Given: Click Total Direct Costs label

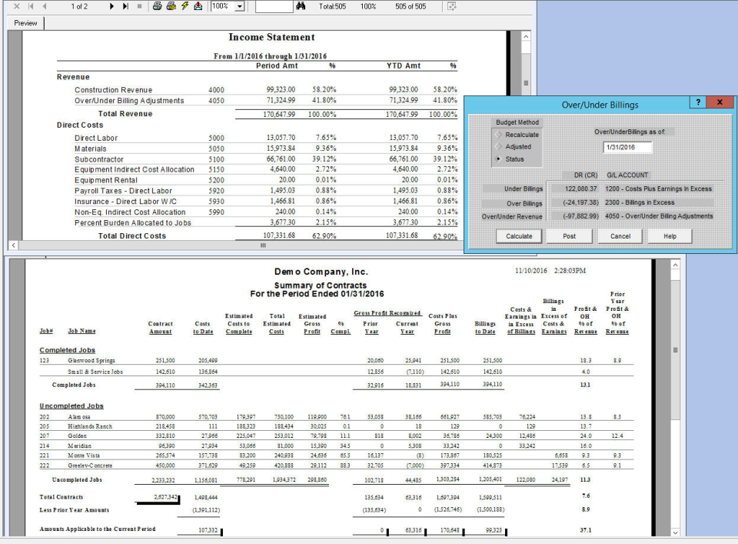Looking at the screenshot, I should coord(131,236).
